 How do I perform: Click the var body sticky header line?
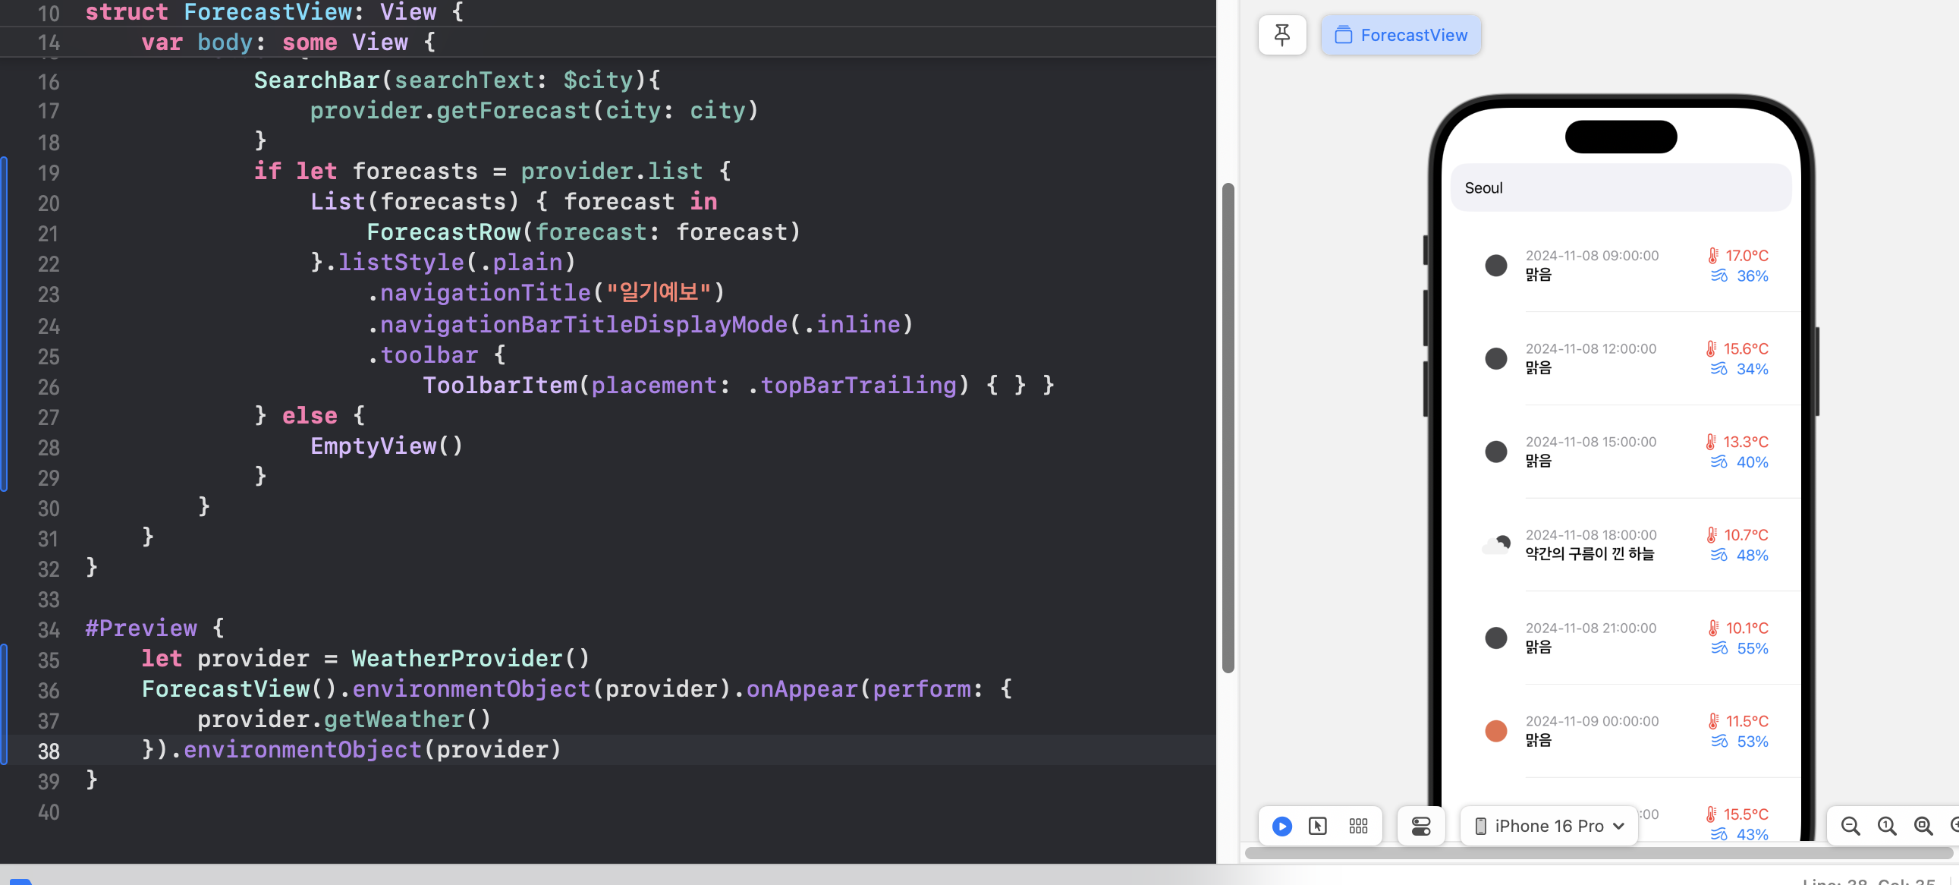click(288, 43)
